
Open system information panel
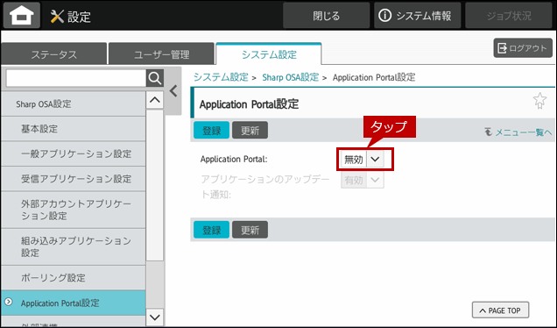417,16
